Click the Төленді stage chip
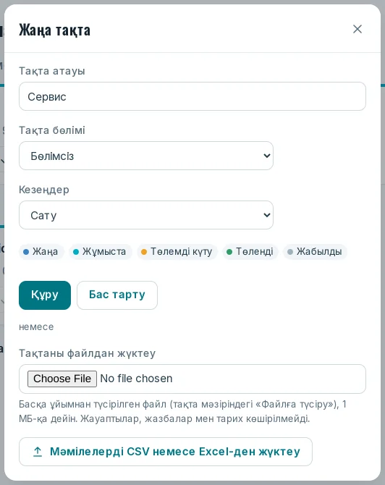Image resolution: width=385 pixels, height=485 pixels. (250, 251)
